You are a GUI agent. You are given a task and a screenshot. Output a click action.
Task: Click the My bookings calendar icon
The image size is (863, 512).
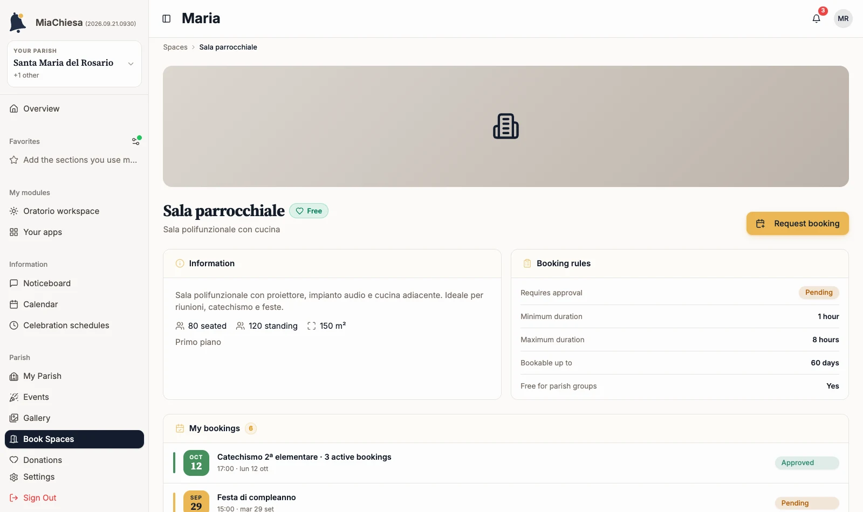180,428
